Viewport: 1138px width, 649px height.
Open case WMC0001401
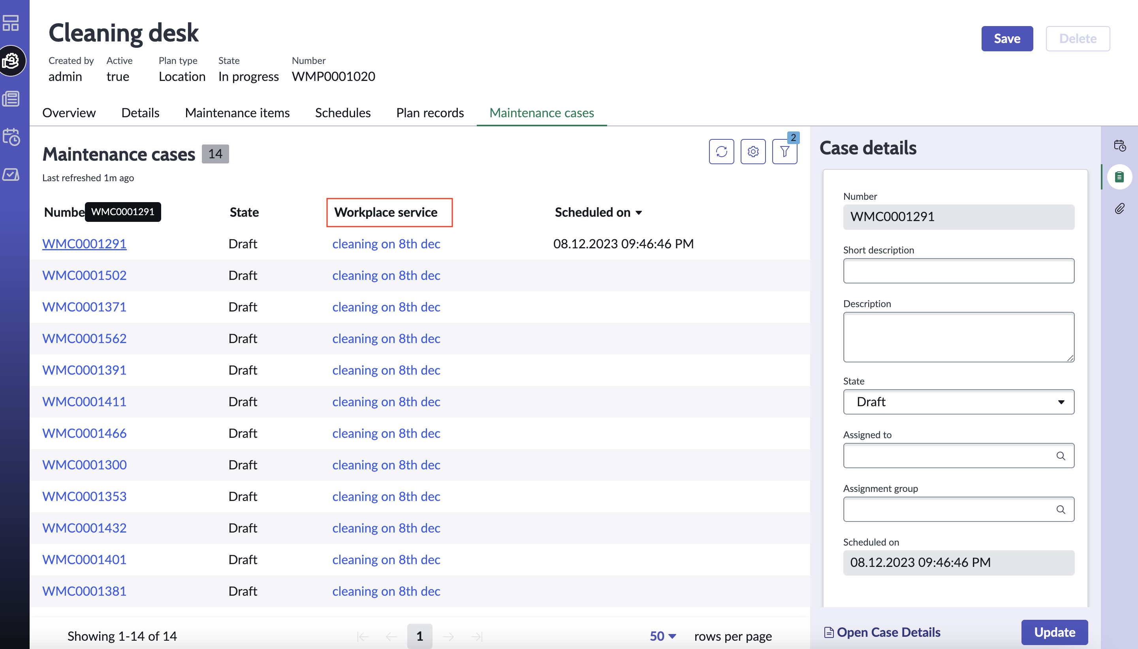point(84,560)
